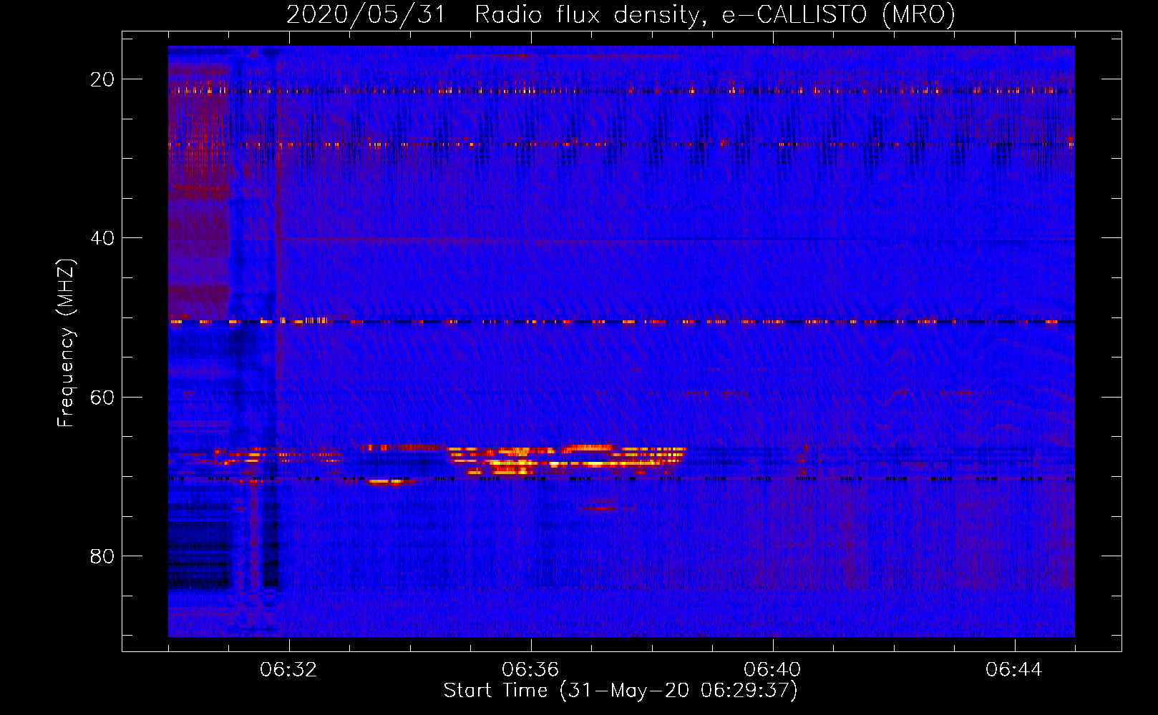Click the plot title '2020/05/31 Radio flux density'

click(621, 14)
